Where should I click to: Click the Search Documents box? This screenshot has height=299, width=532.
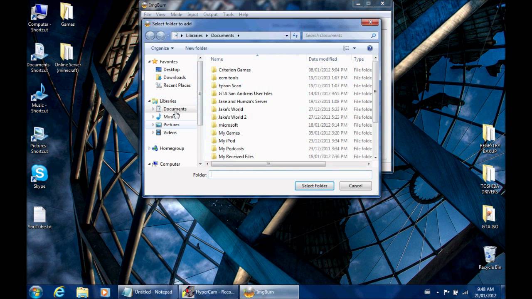pos(340,36)
